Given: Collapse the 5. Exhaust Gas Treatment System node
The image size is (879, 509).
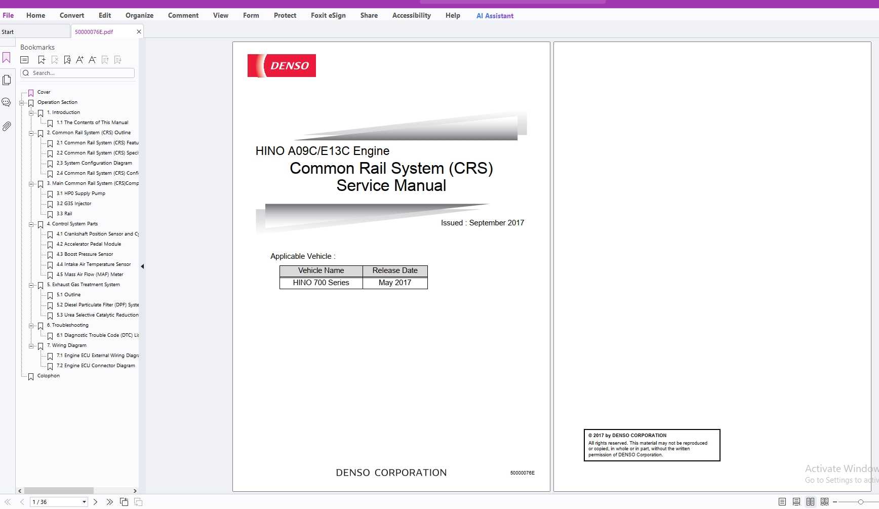Looking at the screenshot, I should [x=31, y=285].
